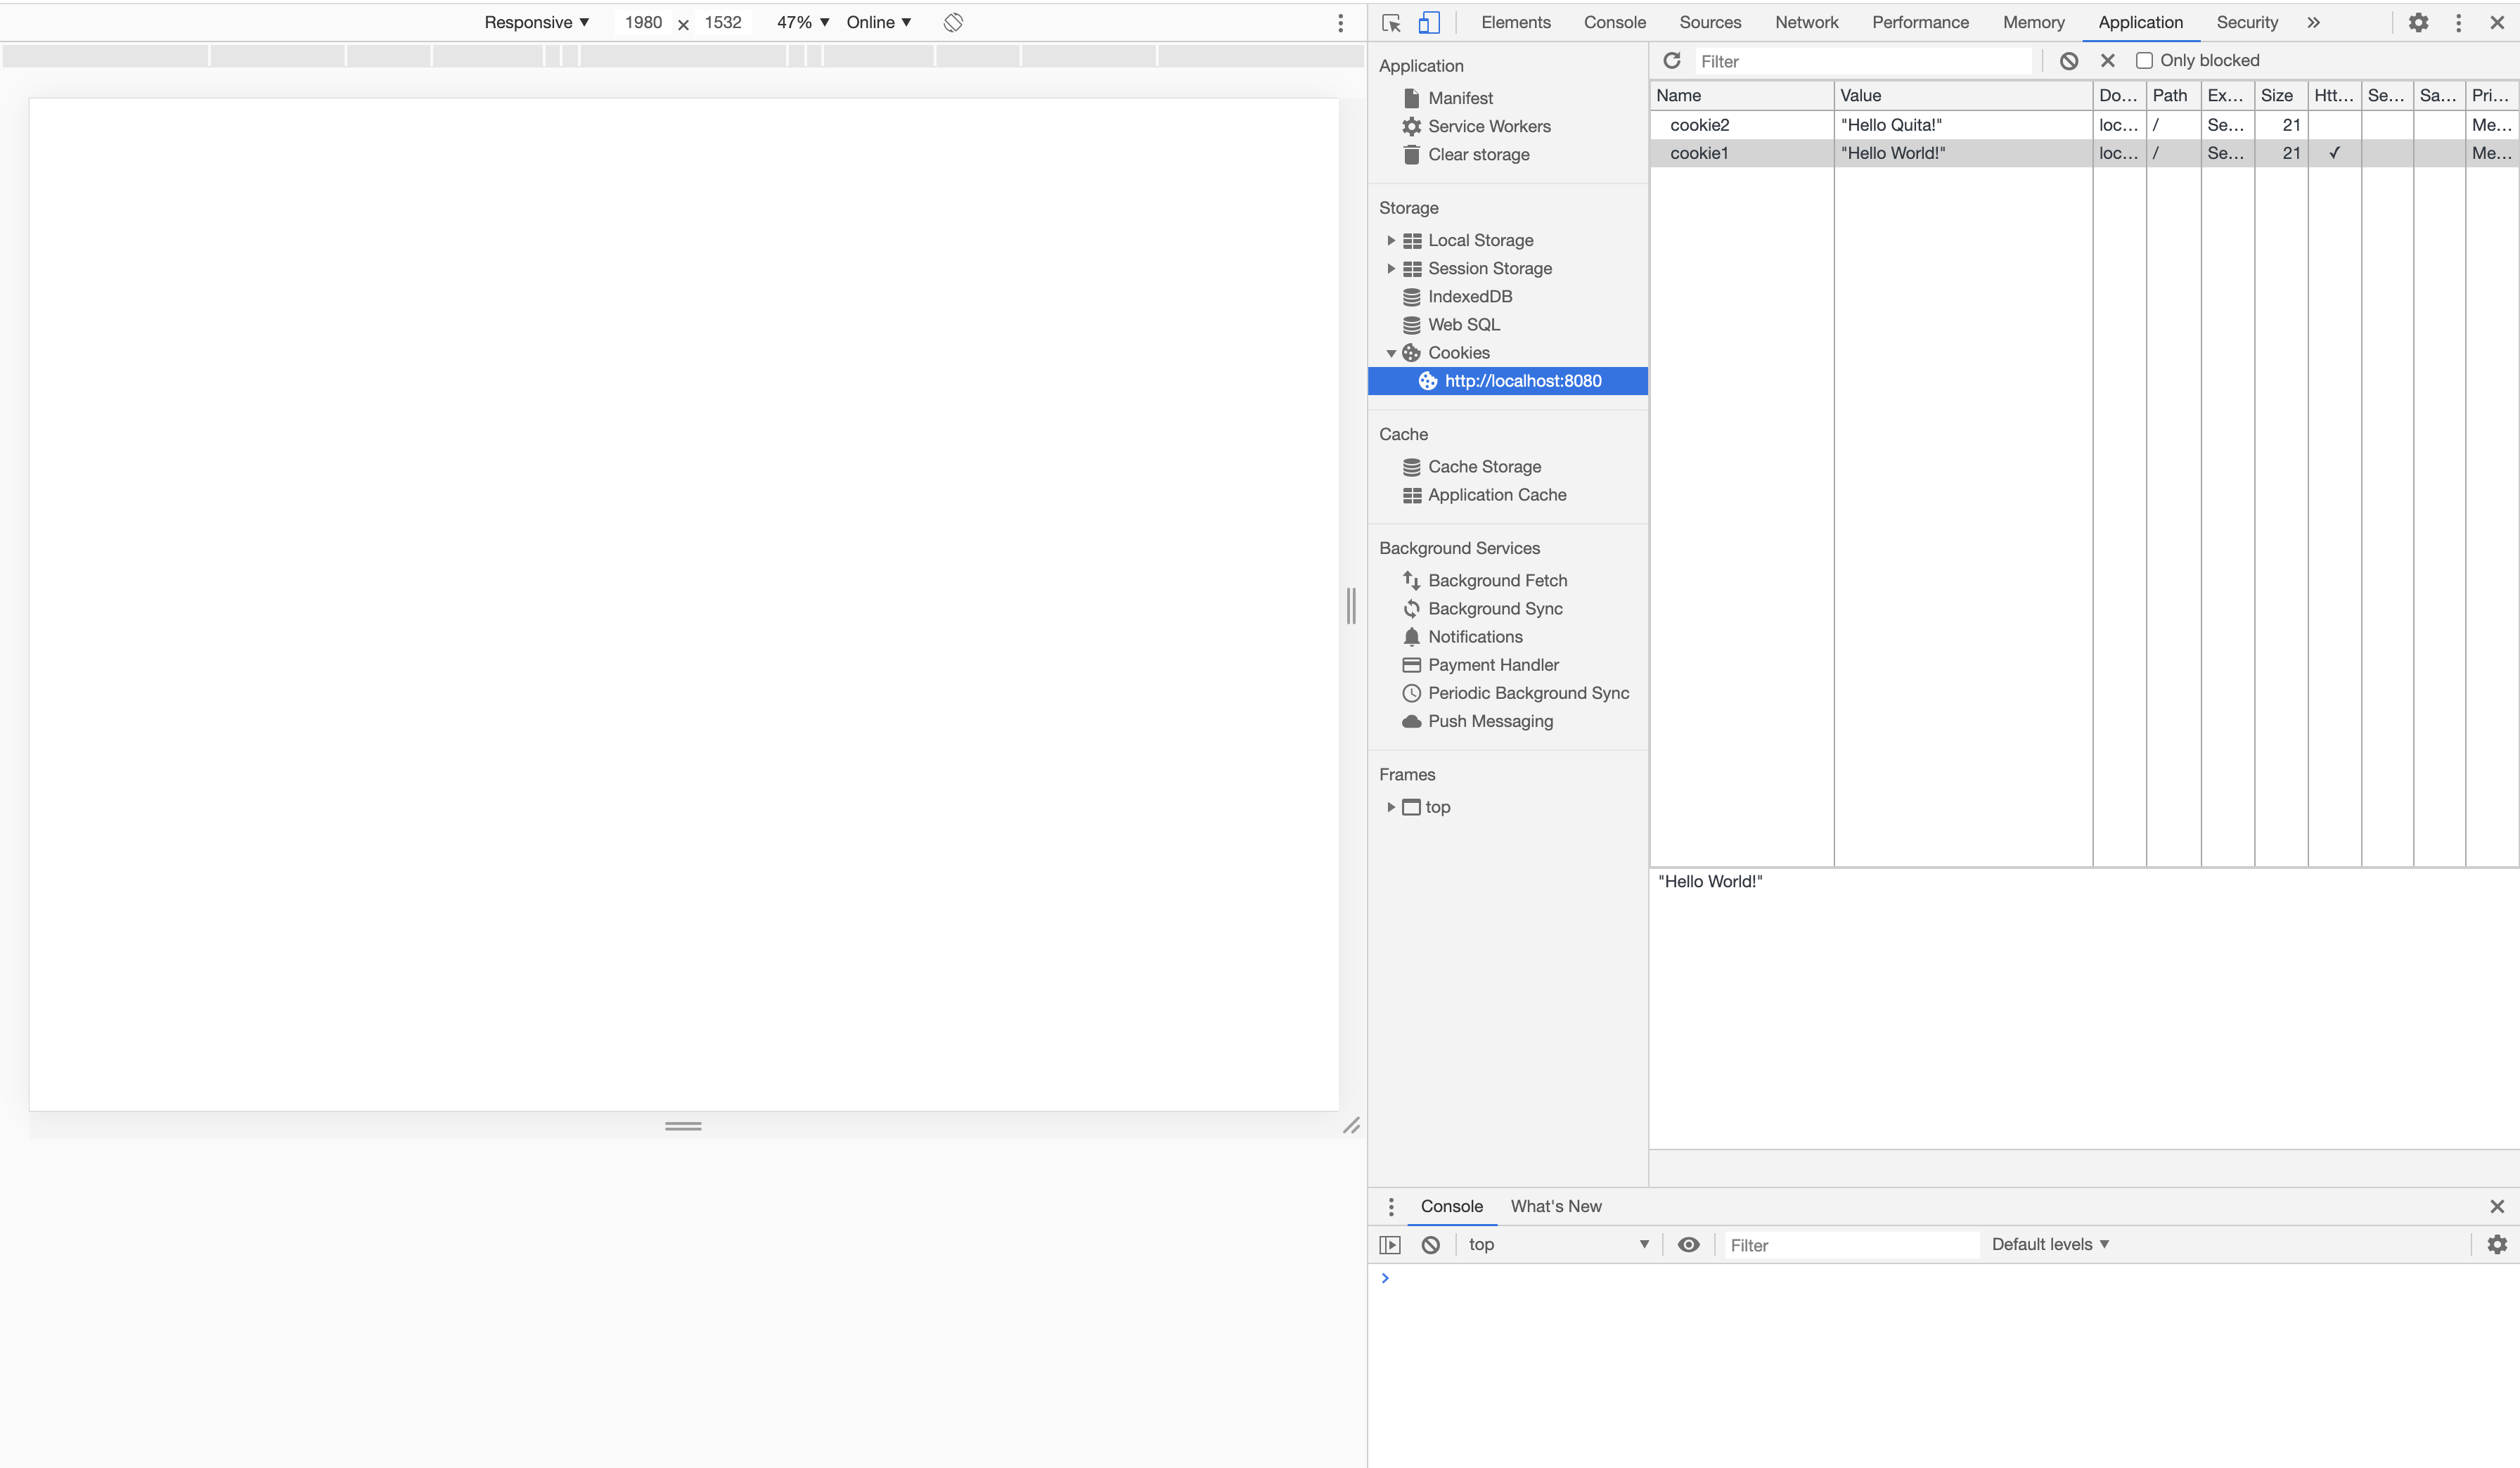2520x1468 pixels.
Task: Click the rotate device orientation icon
Action: coord(953,22)
